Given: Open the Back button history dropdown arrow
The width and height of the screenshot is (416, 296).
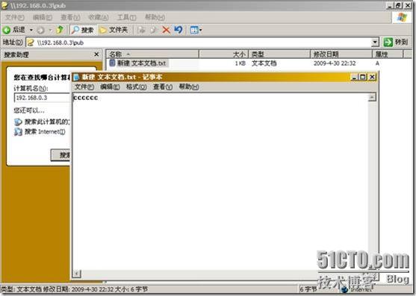Looking at the screenshot, I should (31, 30).
